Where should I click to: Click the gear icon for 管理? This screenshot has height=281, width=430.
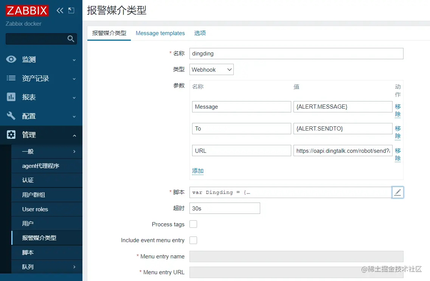[11, 135]
